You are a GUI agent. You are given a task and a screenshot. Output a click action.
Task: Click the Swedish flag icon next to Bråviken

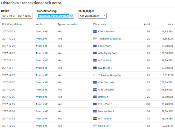pos(95,97)
